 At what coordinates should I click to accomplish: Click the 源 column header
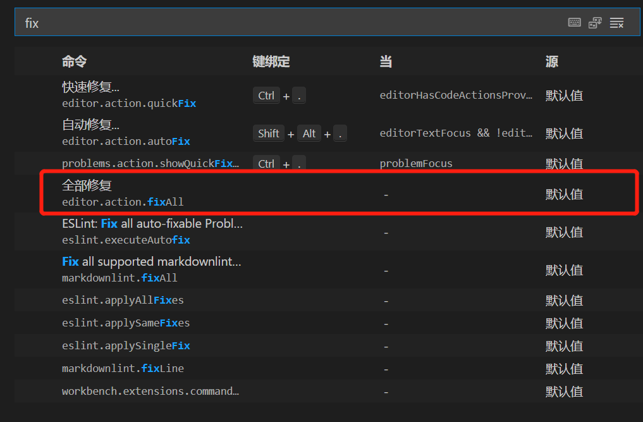[x=551, y=61]
